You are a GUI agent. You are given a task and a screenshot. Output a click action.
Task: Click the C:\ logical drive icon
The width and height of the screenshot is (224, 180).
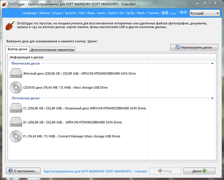click(x=16, y=108)
